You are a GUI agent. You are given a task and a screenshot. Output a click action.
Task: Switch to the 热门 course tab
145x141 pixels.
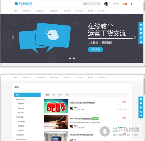[x=54, y=95]
